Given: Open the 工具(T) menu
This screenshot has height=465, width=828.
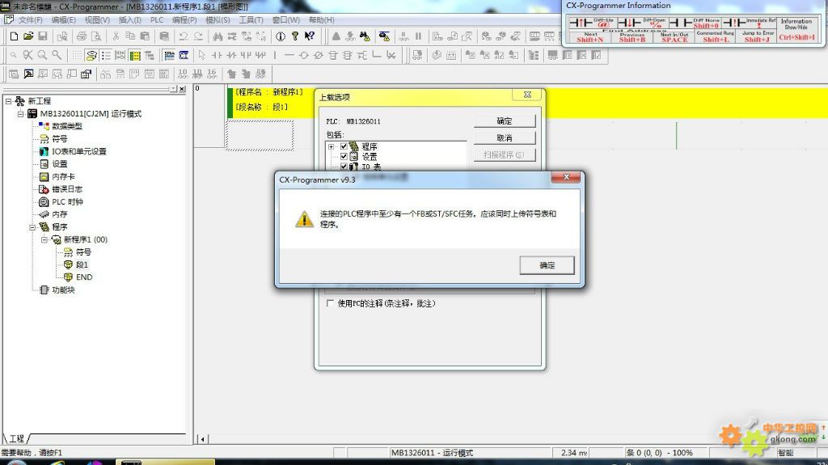Looking at the screenshot, I should [x=251, y=20].
